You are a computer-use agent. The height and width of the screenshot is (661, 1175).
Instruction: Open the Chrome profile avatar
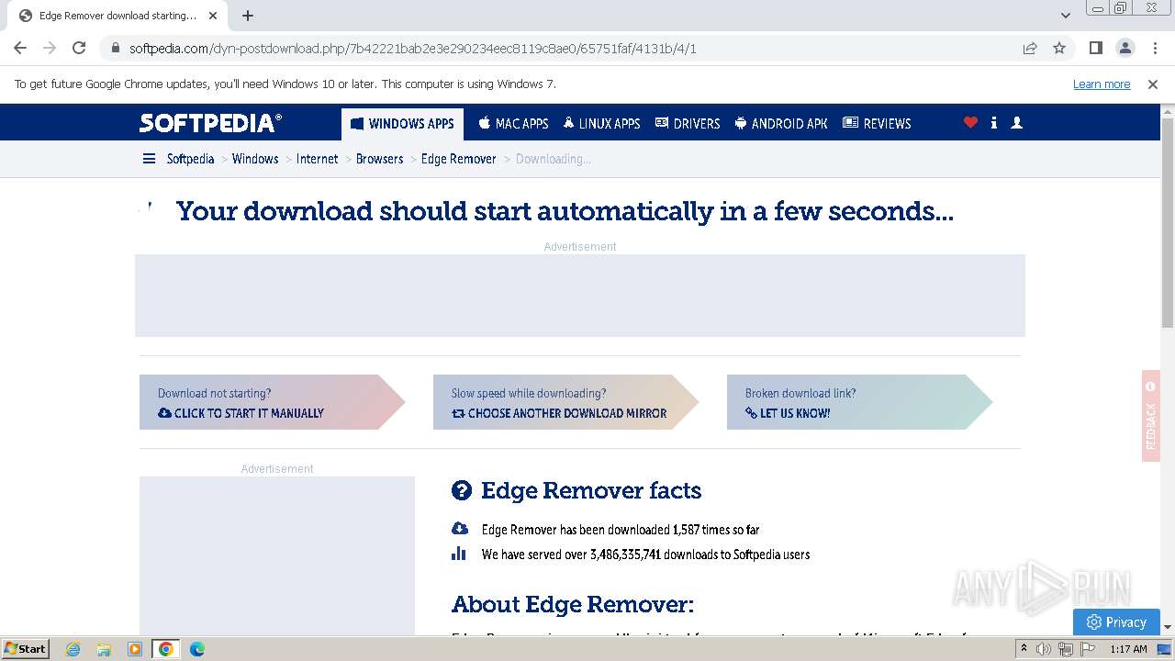tap(1125, 48)
